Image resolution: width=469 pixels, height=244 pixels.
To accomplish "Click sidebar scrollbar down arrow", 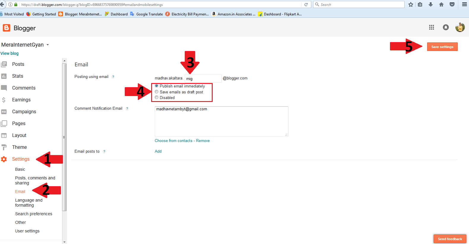I will (x=64, y=242).
